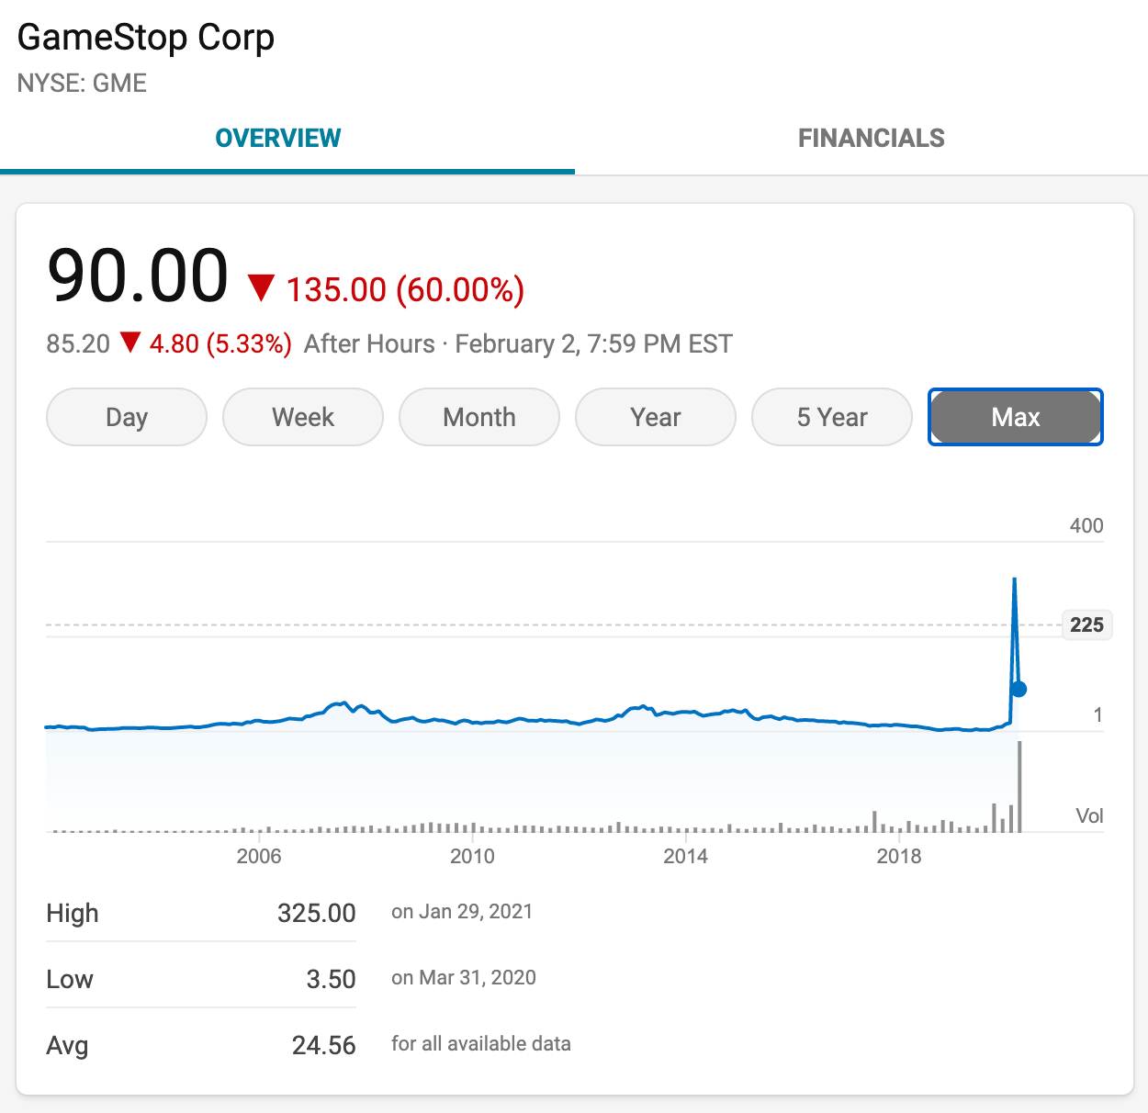
Task: Choose the Month chart range
Action: tap(479, 417)
